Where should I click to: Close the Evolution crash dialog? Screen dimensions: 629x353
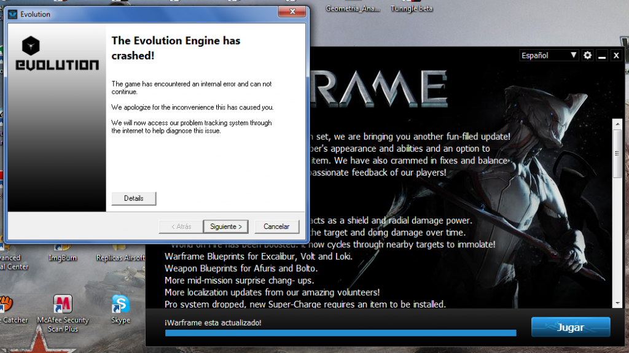pyautogui.click(x=292, y=12)
